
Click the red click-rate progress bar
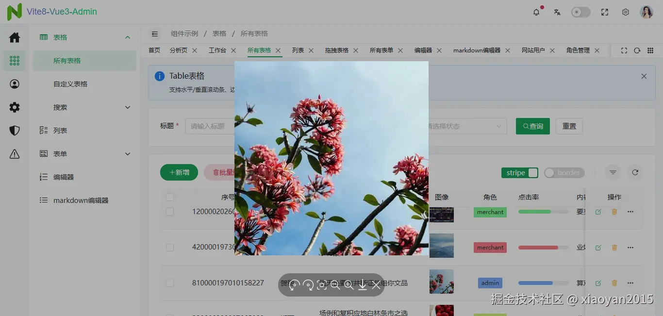pos(543,248)
